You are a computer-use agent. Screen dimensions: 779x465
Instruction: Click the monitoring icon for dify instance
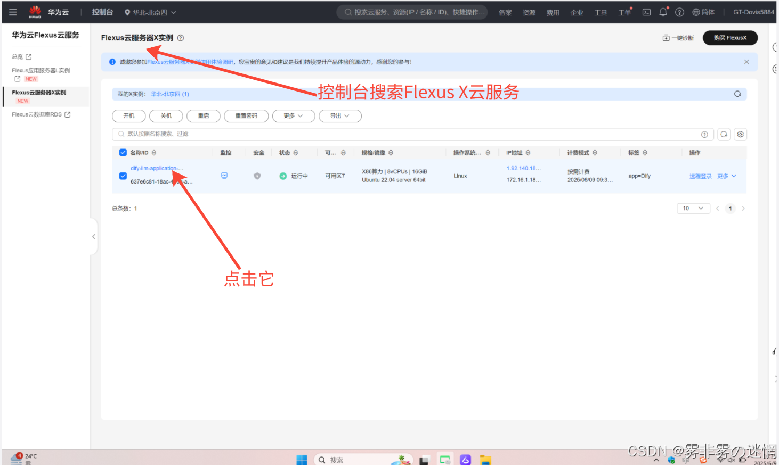click(224, 176)
